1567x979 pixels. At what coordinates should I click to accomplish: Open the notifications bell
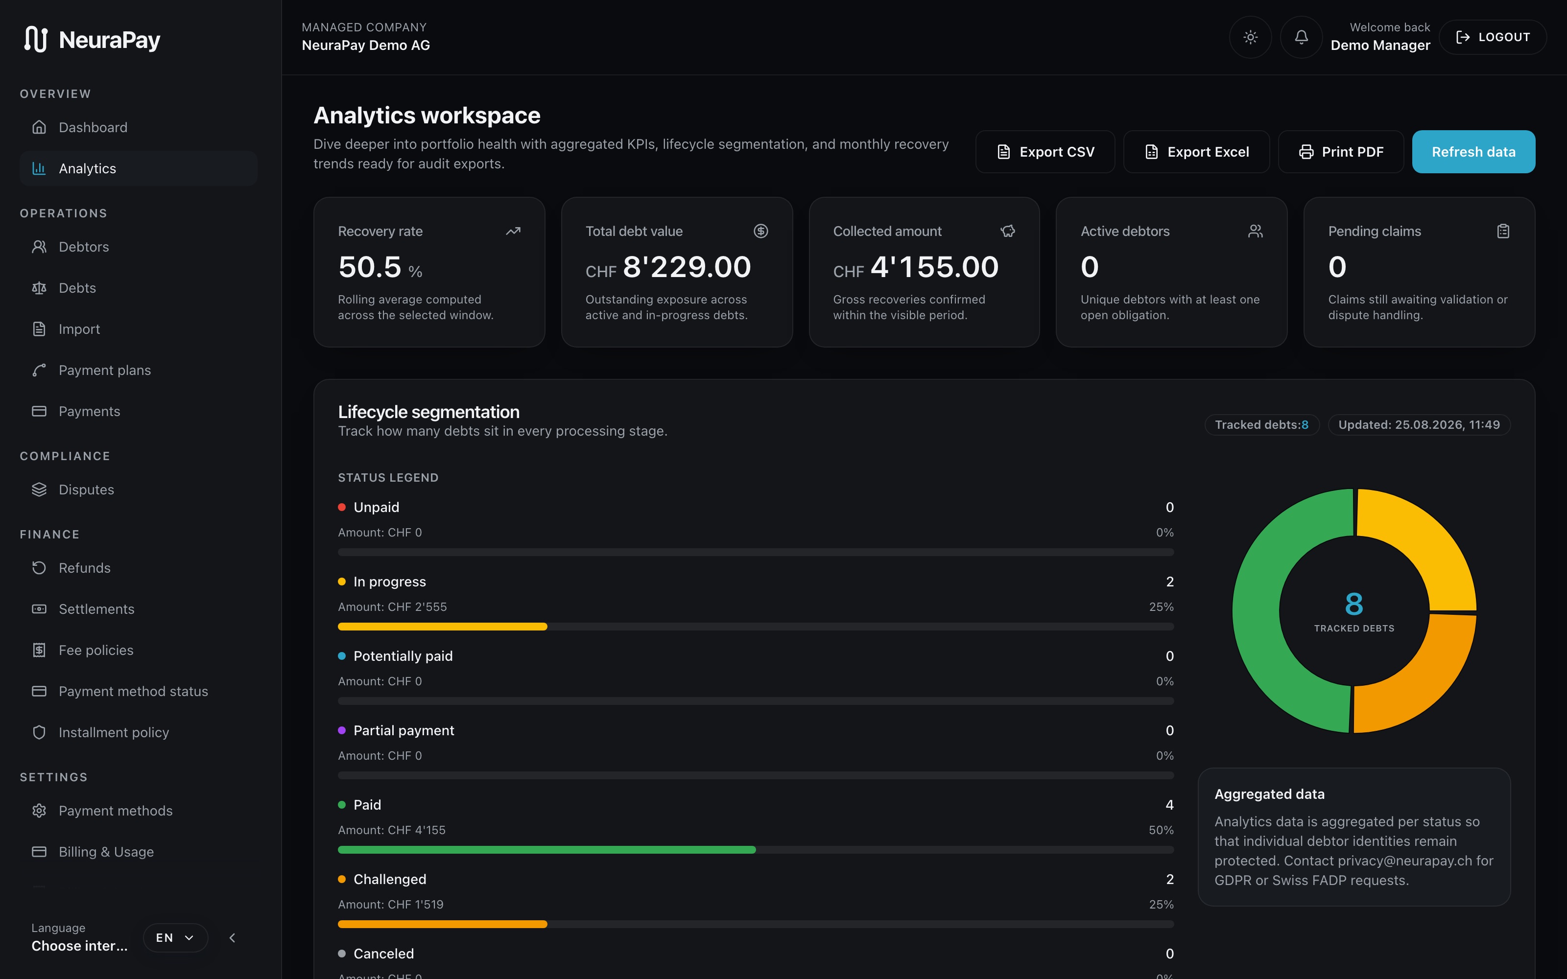1301,38
